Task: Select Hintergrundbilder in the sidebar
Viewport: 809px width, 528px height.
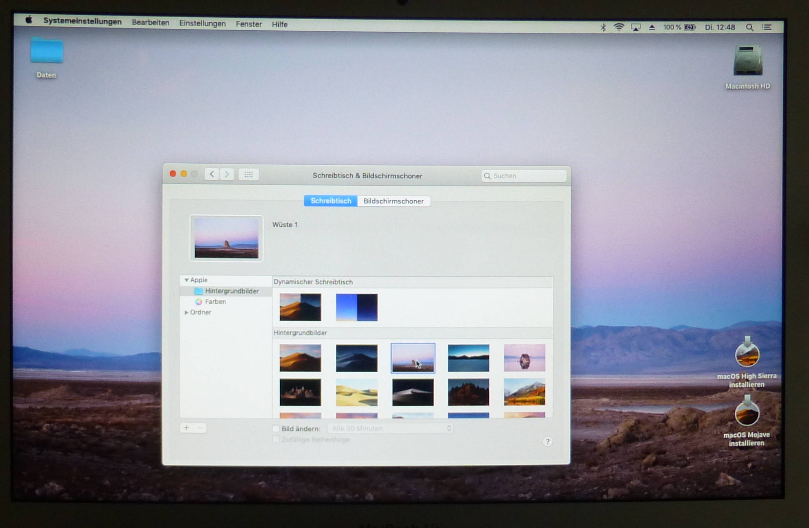Action: 231,291
